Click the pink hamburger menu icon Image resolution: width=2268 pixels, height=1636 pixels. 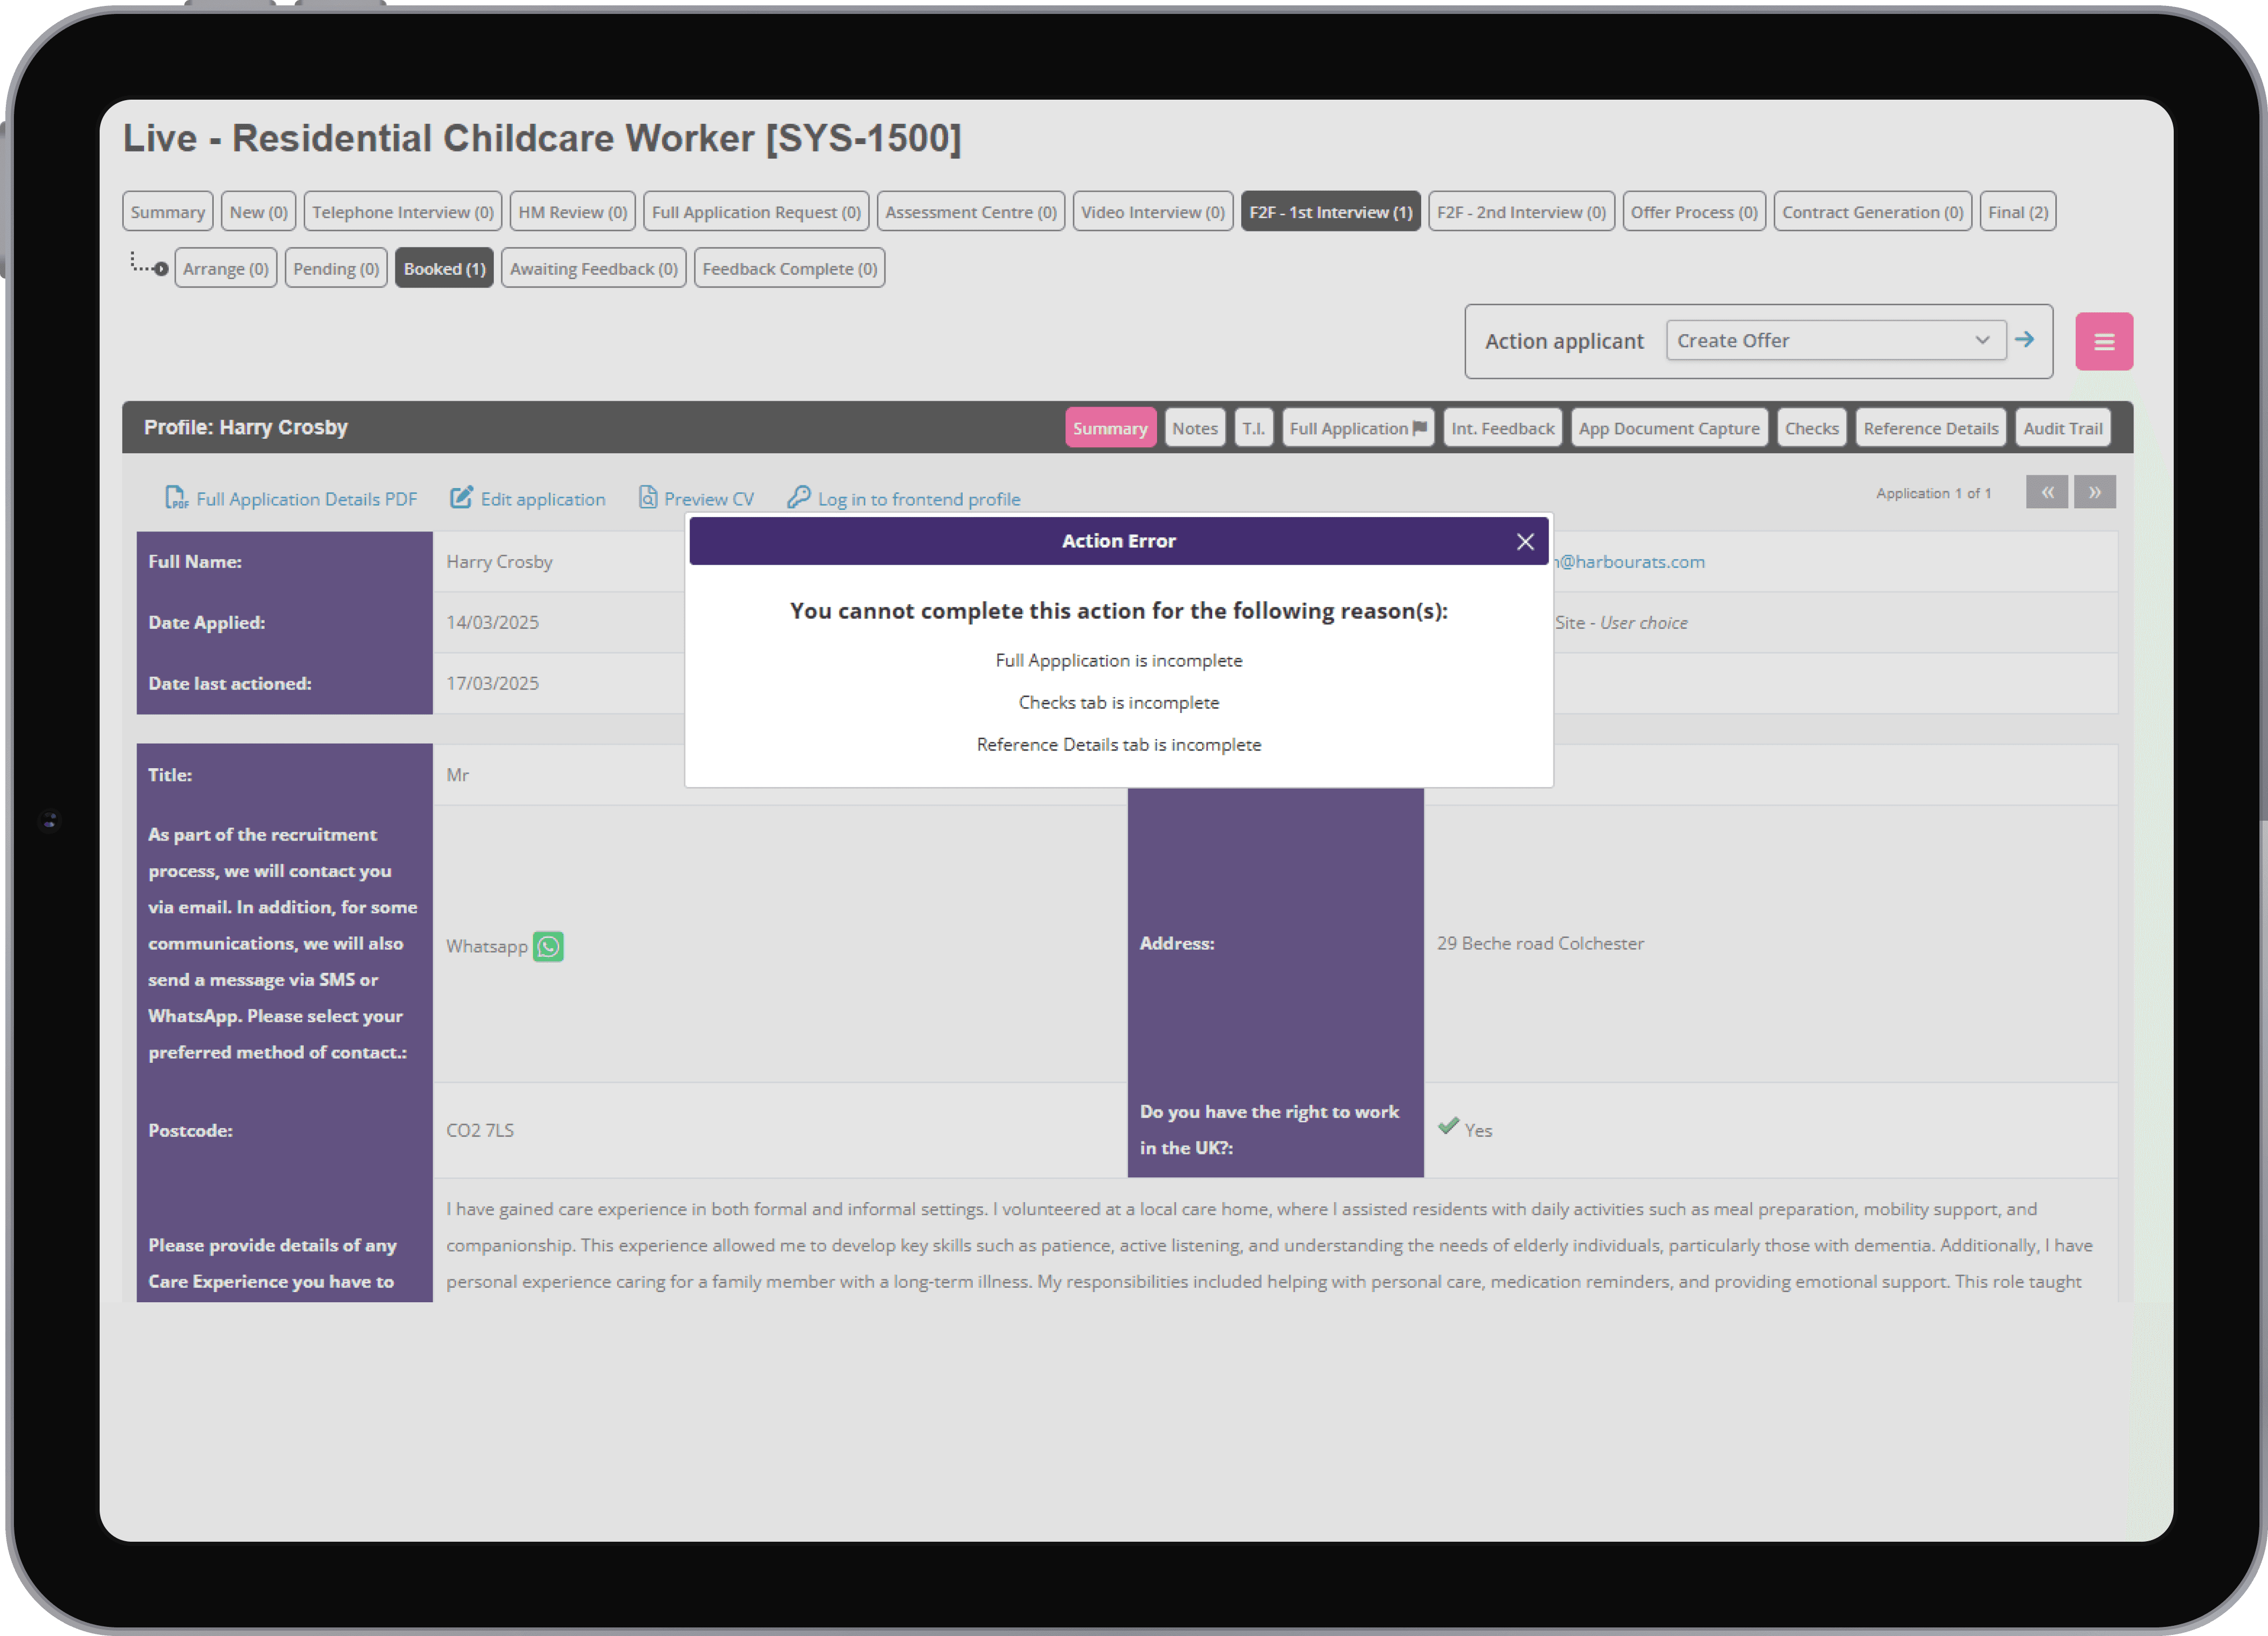(x=2103, y=342)
